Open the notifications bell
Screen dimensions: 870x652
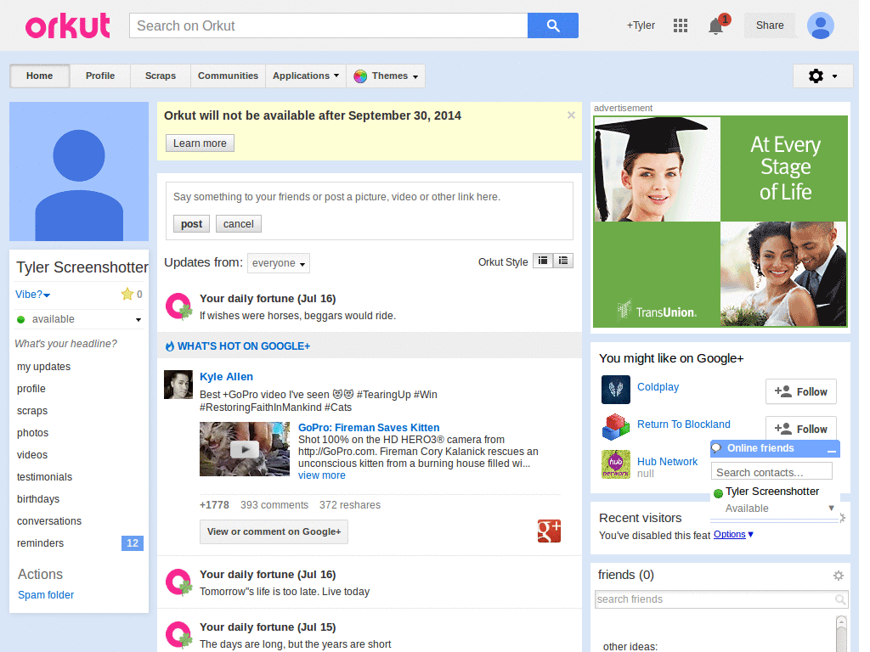[715, 26]
